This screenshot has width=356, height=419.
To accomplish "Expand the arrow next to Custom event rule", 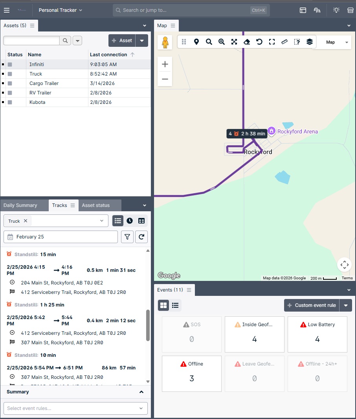I will [346, 305].
